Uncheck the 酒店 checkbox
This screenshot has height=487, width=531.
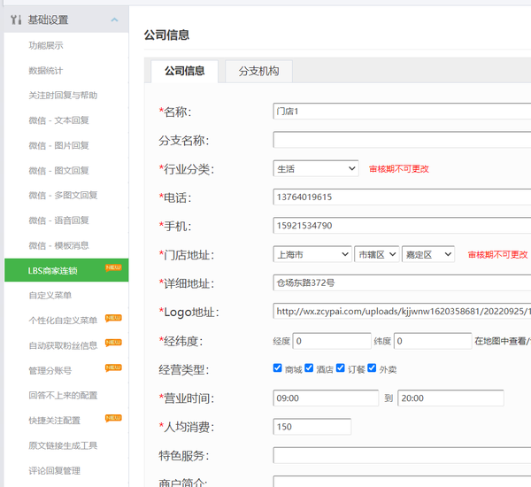pos(309,368)
